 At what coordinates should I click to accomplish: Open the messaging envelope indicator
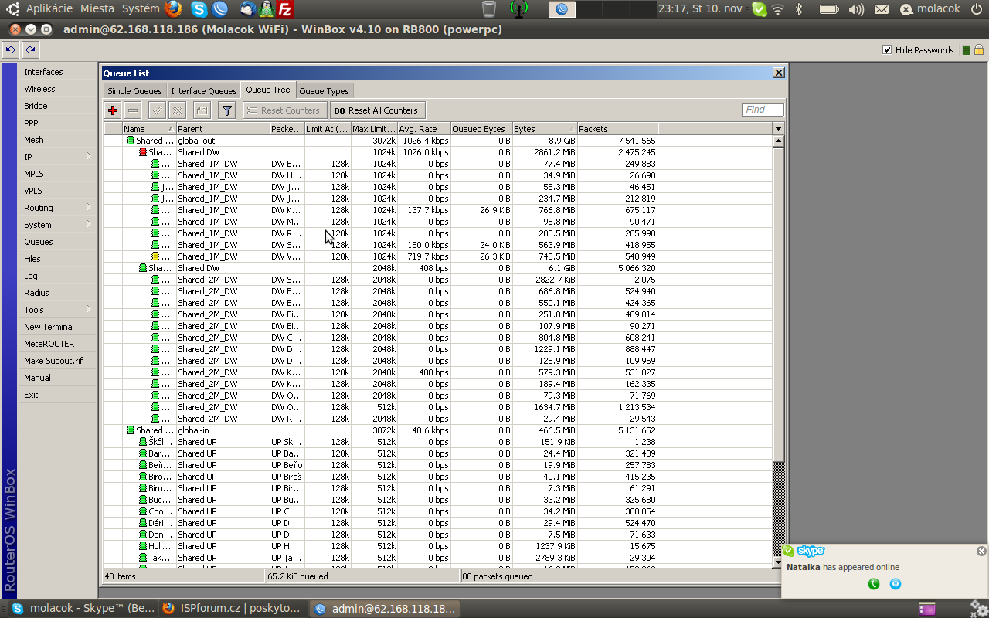882,9
